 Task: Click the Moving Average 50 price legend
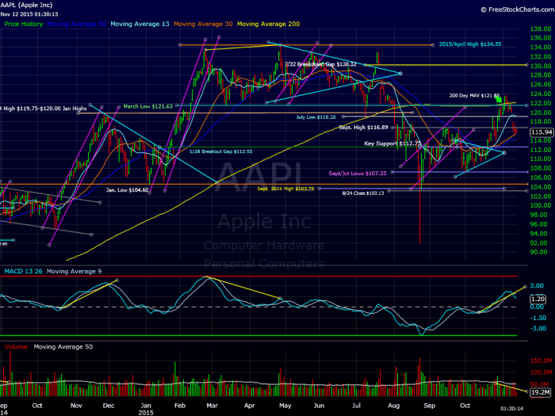click(x=76, y=24)
